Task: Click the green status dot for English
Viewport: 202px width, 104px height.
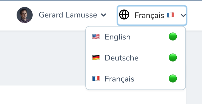Action: coord(173,36)
